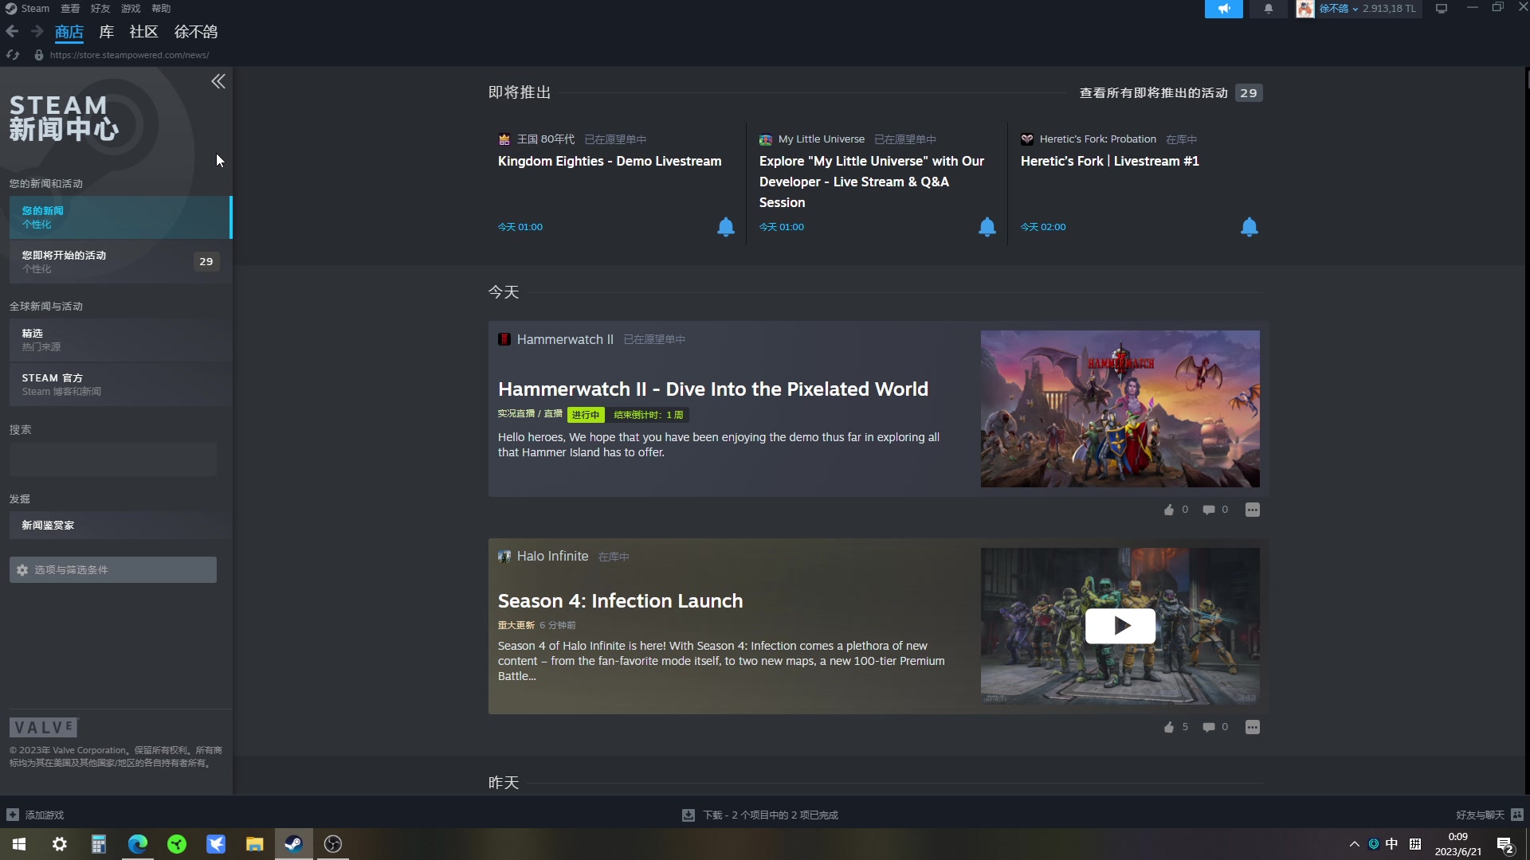1530x860 pixels.
Task: Open Heretic's Fork | Livestream #1 title
Action: [1109, 161]
